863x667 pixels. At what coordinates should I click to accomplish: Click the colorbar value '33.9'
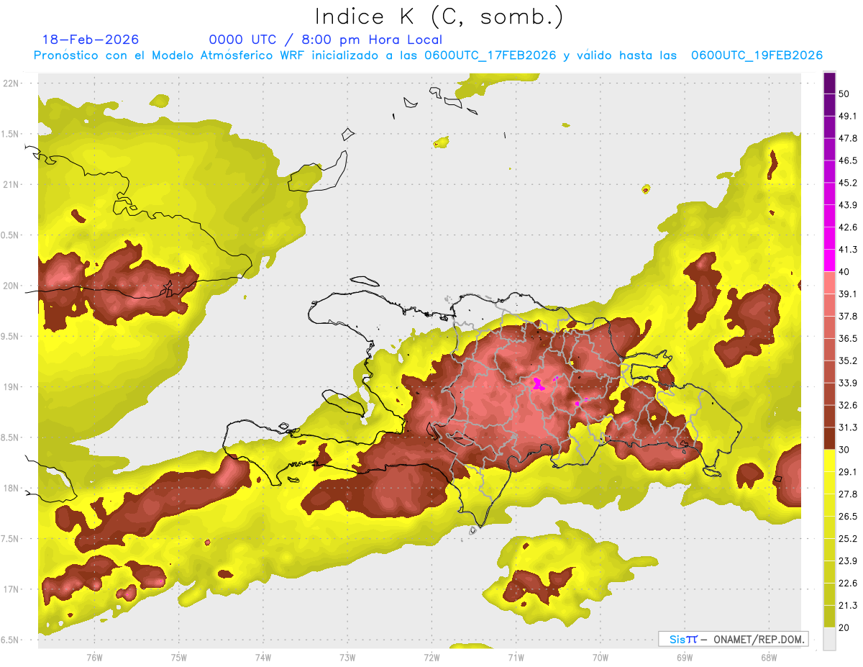point(847,383)
